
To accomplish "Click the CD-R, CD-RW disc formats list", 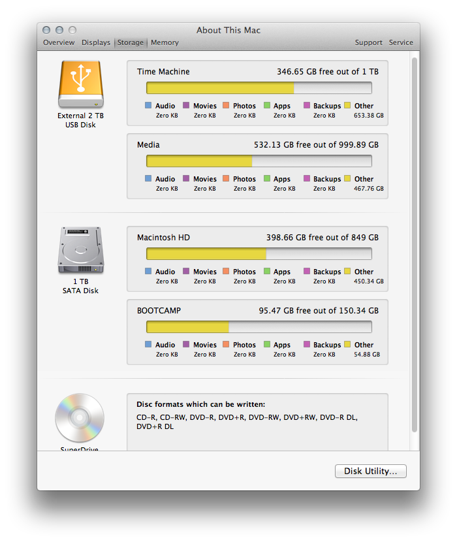I will coord(247,422).
